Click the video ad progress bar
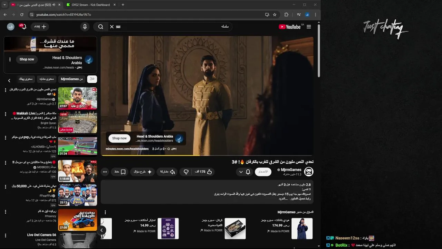The image size is (442, 249). pos(207,155)
